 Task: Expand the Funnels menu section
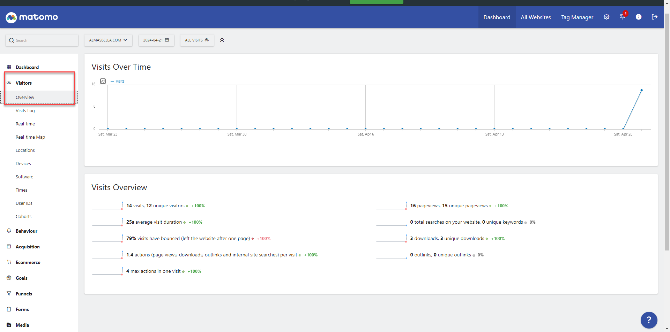[24, 294]
